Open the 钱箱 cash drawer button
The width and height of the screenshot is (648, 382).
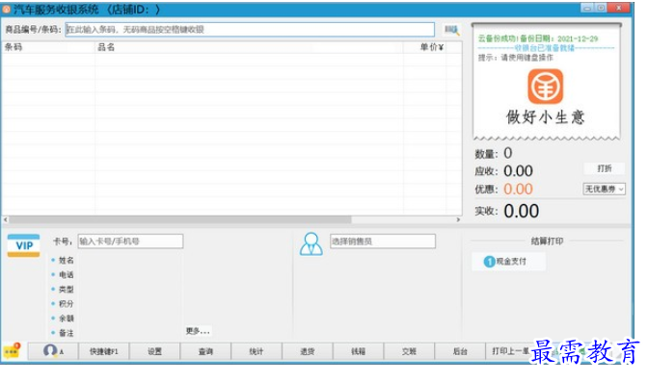coord(358,351)
